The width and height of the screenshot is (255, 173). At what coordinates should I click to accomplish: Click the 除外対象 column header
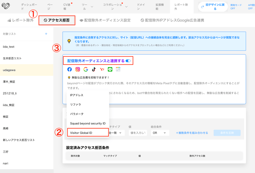click(x=75, y=156)
